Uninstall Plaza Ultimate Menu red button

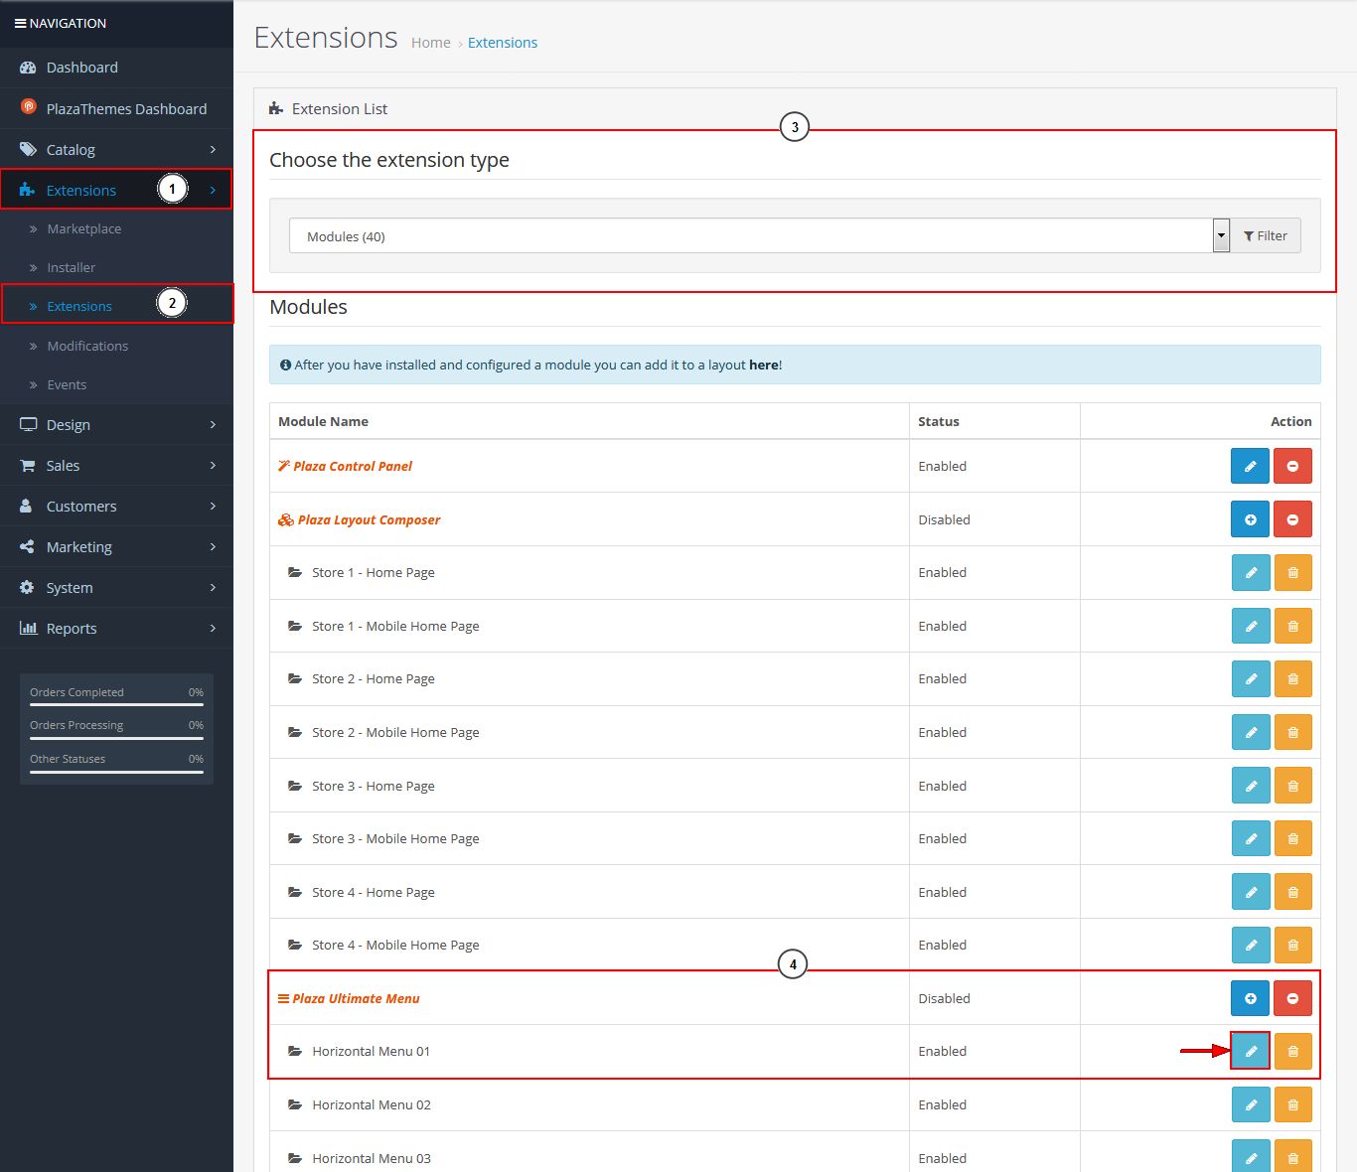[x=1292, y=998]
